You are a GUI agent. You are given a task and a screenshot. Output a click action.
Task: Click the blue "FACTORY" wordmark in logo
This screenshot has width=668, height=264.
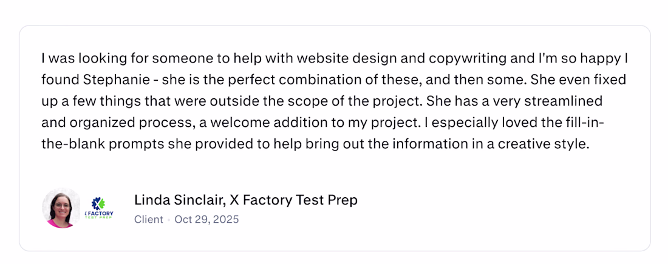point(100,213)
